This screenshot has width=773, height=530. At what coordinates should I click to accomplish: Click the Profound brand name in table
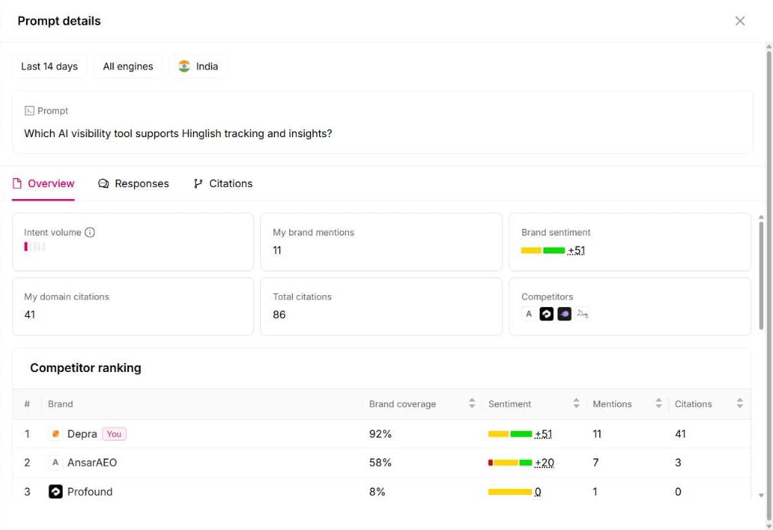coord(89,491)
